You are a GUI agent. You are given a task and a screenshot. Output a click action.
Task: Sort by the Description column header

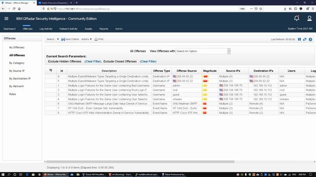109,71
